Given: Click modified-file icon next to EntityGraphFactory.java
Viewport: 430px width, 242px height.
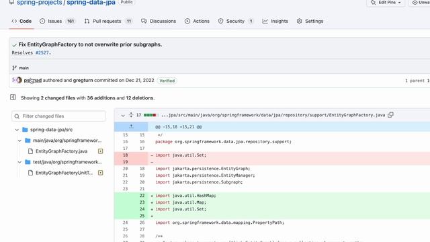Looking at the screenshot, I should tap(101, 151).
